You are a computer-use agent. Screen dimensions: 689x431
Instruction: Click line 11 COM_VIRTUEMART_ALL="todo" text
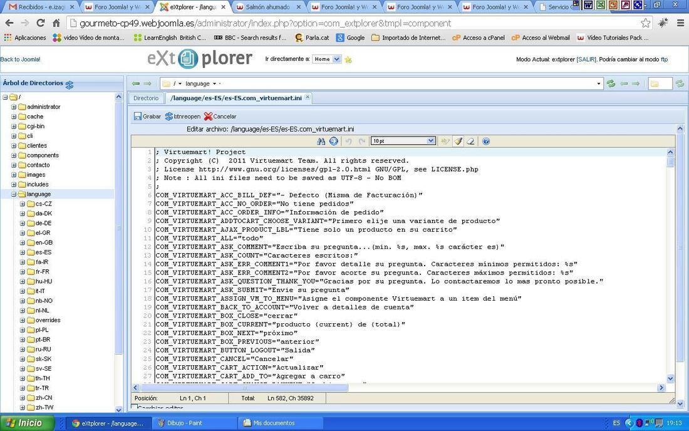click(x=209, y=238)
